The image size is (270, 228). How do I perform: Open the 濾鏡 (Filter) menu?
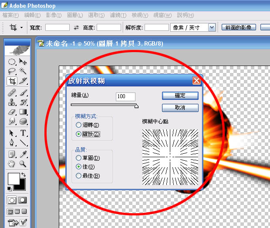[118, 15]
